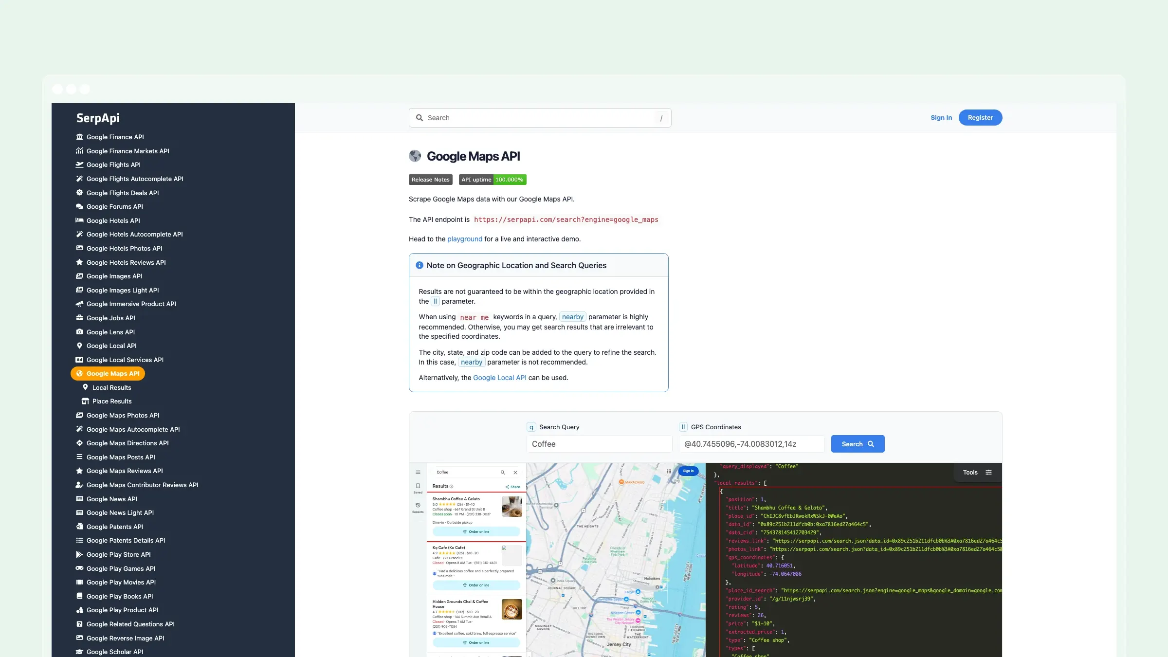Click the graduation cap icon beside Google Scholar API
The height and width of the screenshot is (657, 1168).
79,652
